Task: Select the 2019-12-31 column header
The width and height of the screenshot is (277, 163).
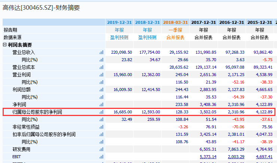Action: coord(119,22)
